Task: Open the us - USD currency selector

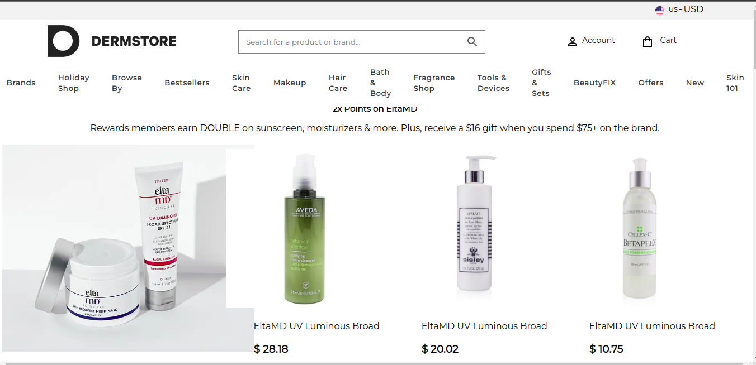Action: (679, 9)
